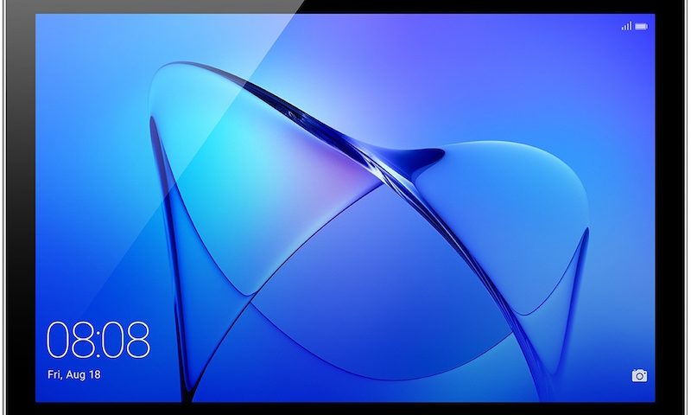Viewport: 691px width, 415px height.
Task: Open the camera shortcut icon
Action: click(639, 375)
